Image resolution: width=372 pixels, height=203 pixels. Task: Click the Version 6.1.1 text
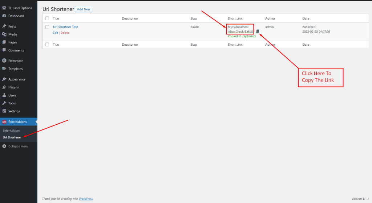click(x=360, y=199)
